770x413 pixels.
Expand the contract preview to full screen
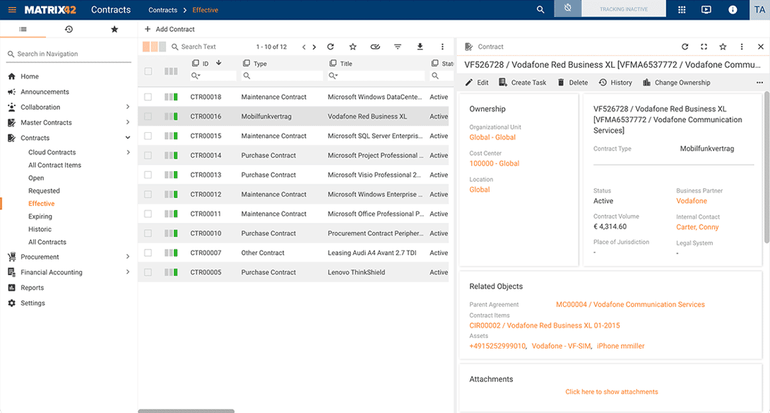coord(704,46)
